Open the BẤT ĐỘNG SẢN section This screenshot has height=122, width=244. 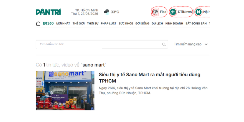click(x=196, y=23)
